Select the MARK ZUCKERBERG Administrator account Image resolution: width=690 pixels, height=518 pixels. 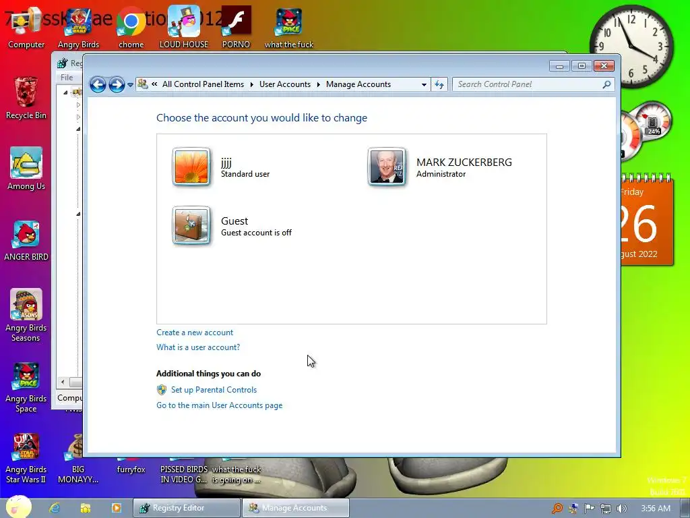tap(439, 167)
